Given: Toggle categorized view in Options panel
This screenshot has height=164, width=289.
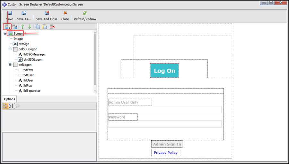Looking at the screenshot, I should (5, 106).
